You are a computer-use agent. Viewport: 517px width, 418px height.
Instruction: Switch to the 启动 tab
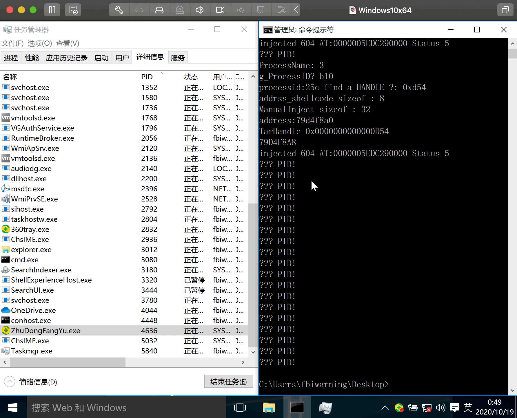point(101,58)
